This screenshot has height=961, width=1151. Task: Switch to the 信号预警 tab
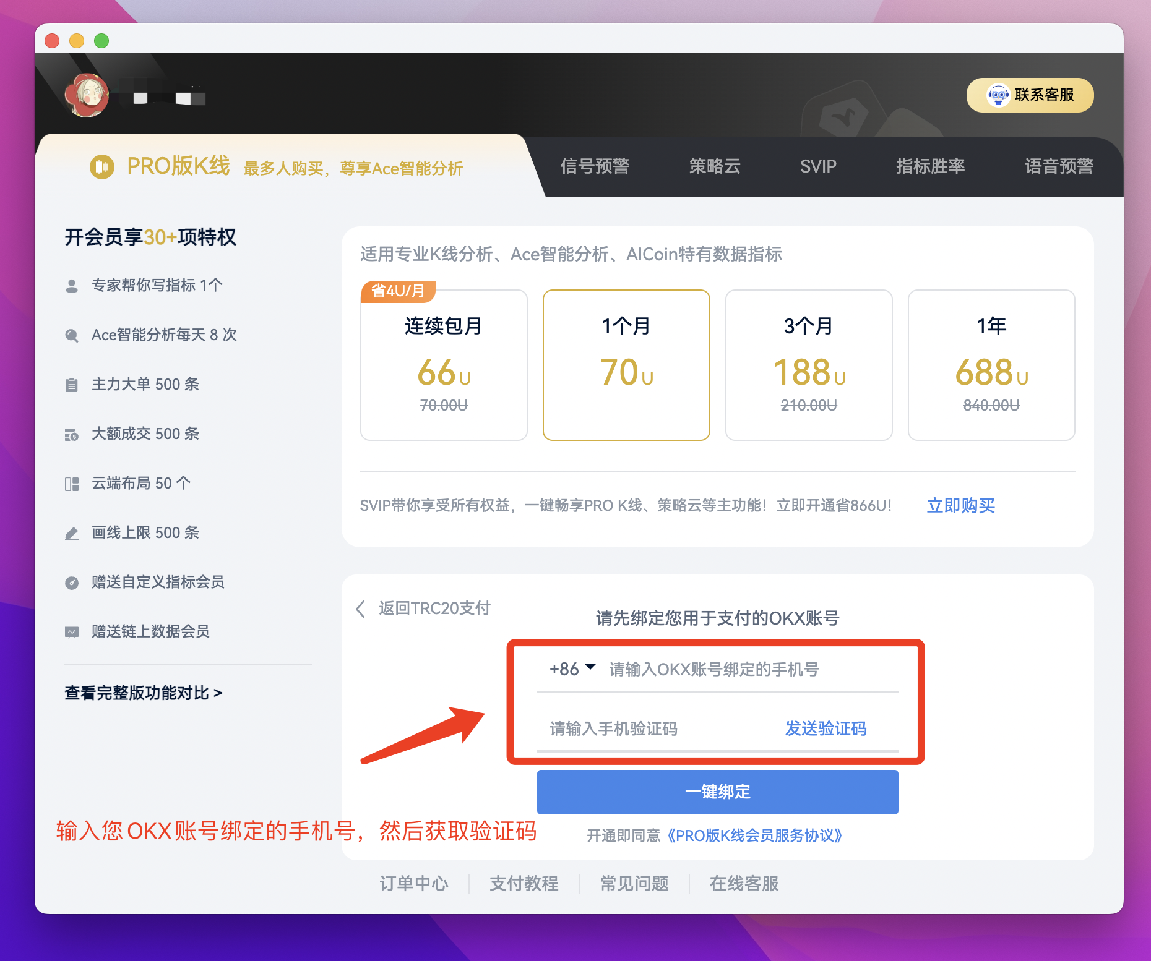595,166
